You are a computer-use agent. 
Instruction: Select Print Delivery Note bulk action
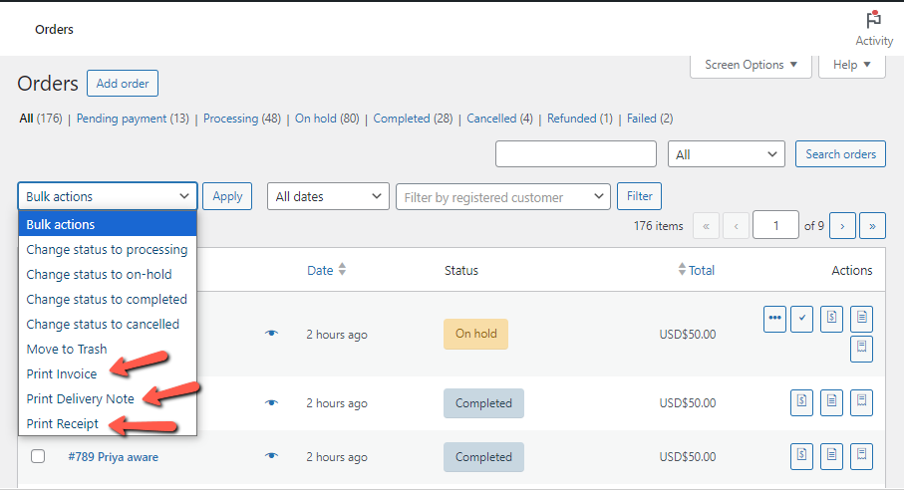point(81,398)
